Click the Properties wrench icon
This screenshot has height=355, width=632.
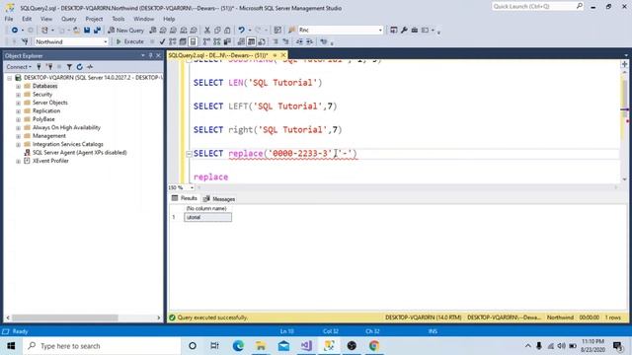coord(404,31)
